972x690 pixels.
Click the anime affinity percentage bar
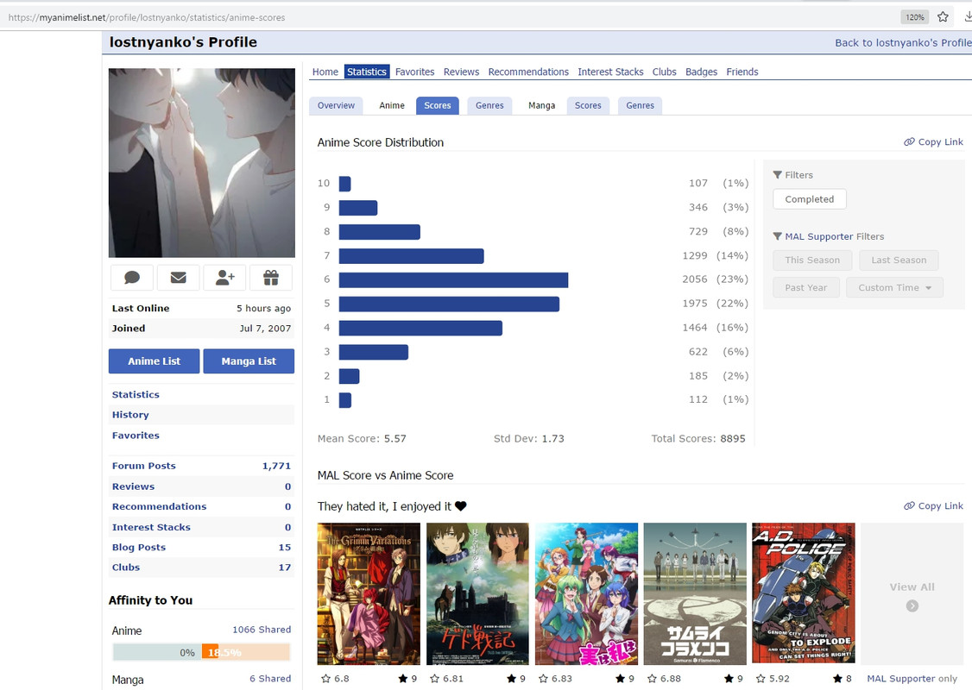click(x=201, y=652)
